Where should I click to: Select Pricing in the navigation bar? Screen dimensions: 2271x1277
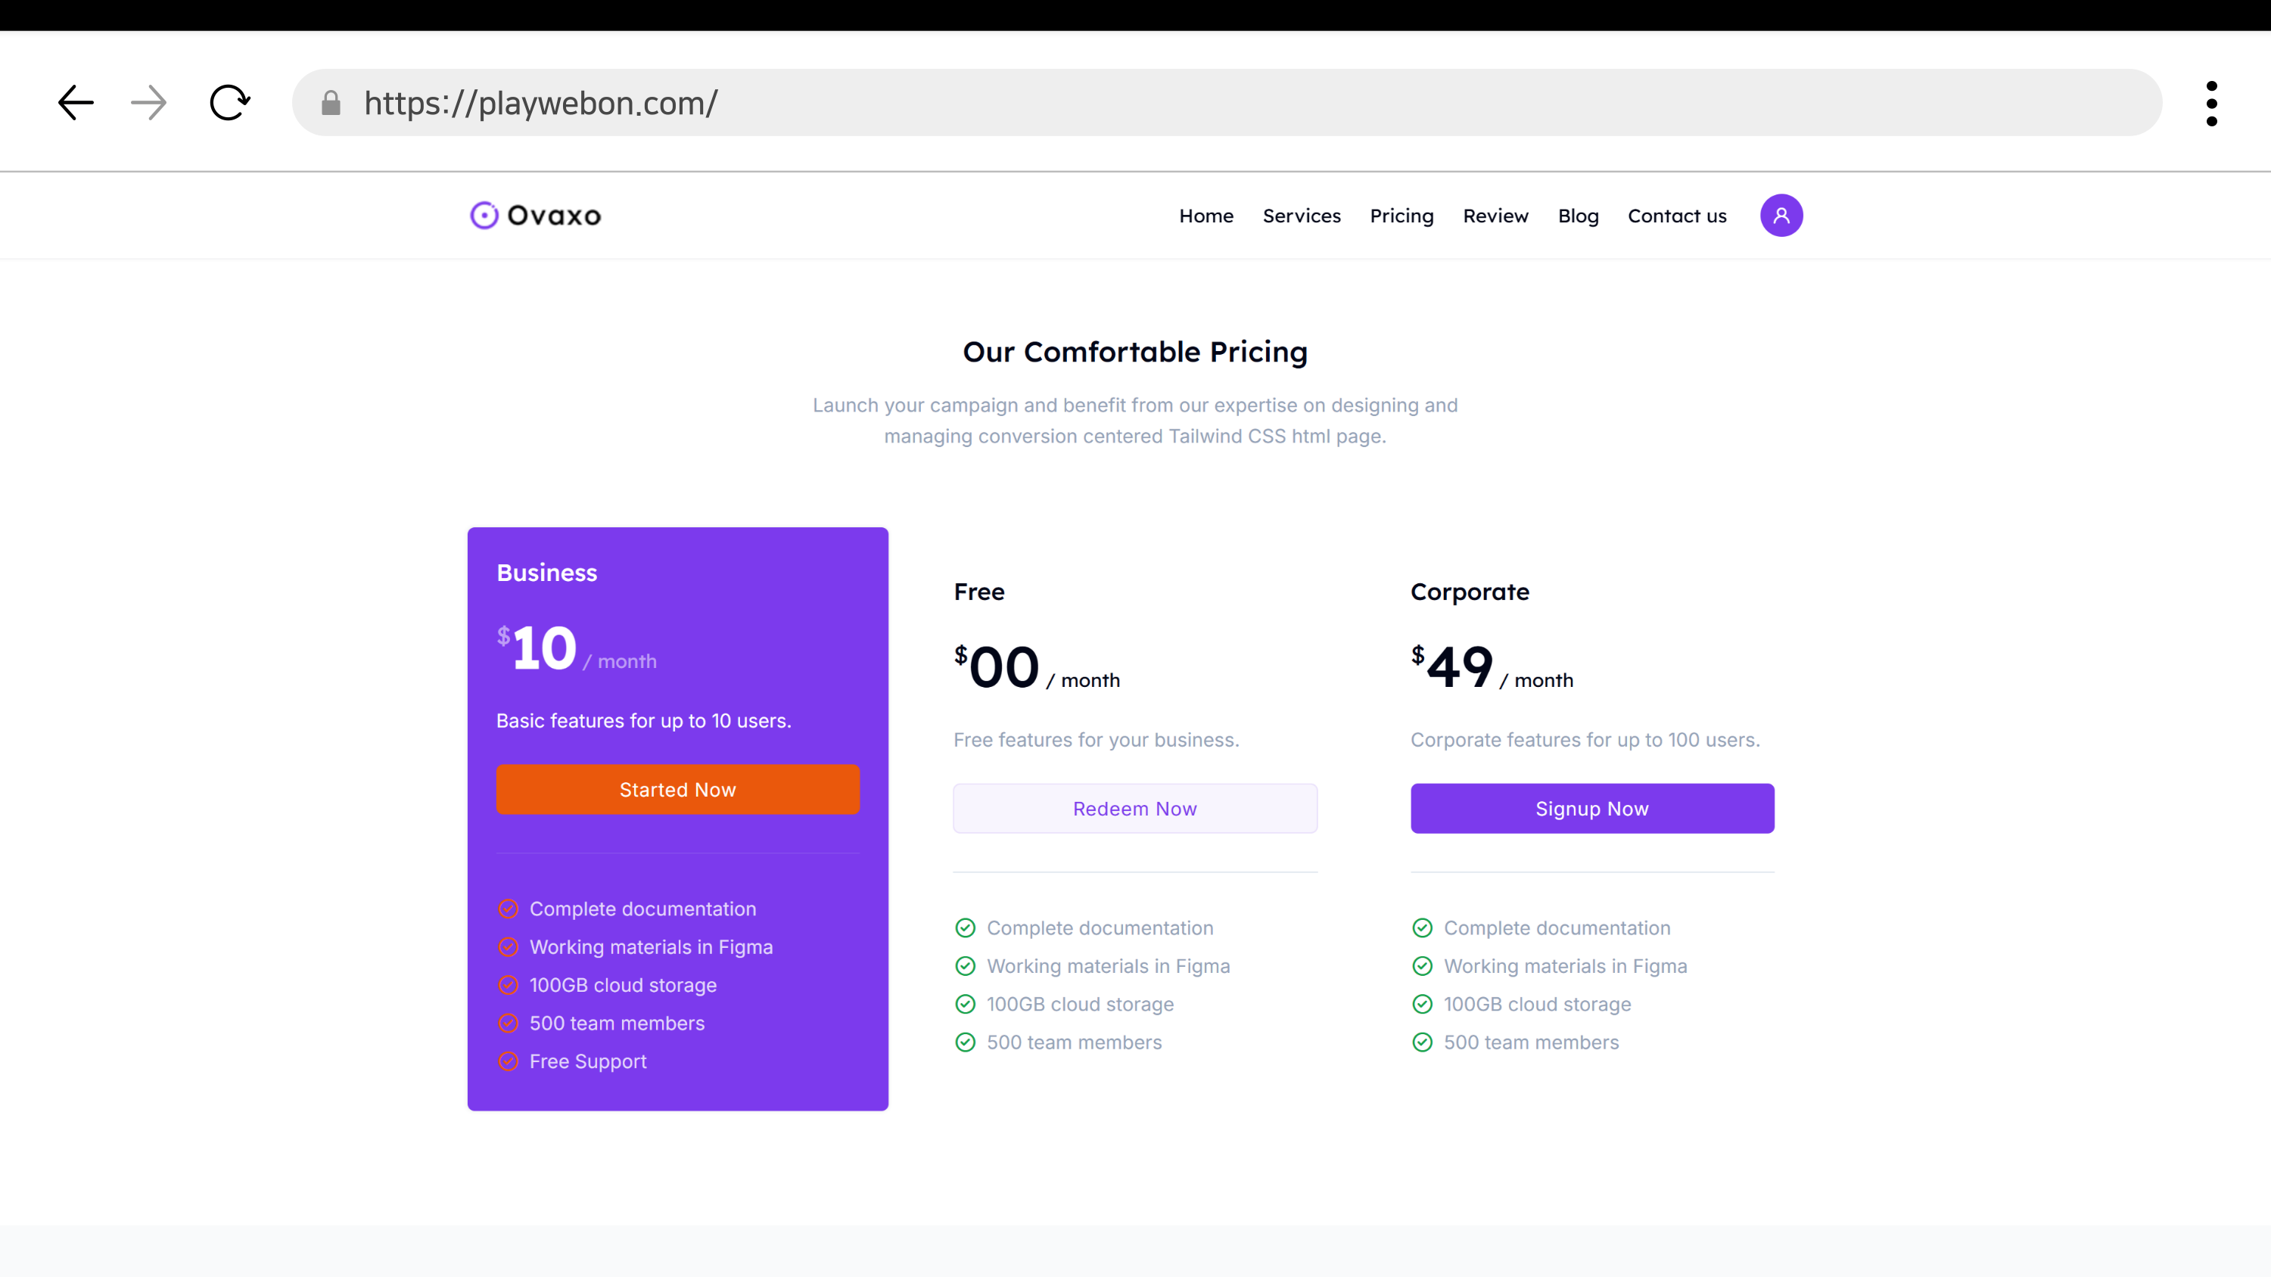coord(1401,216)
